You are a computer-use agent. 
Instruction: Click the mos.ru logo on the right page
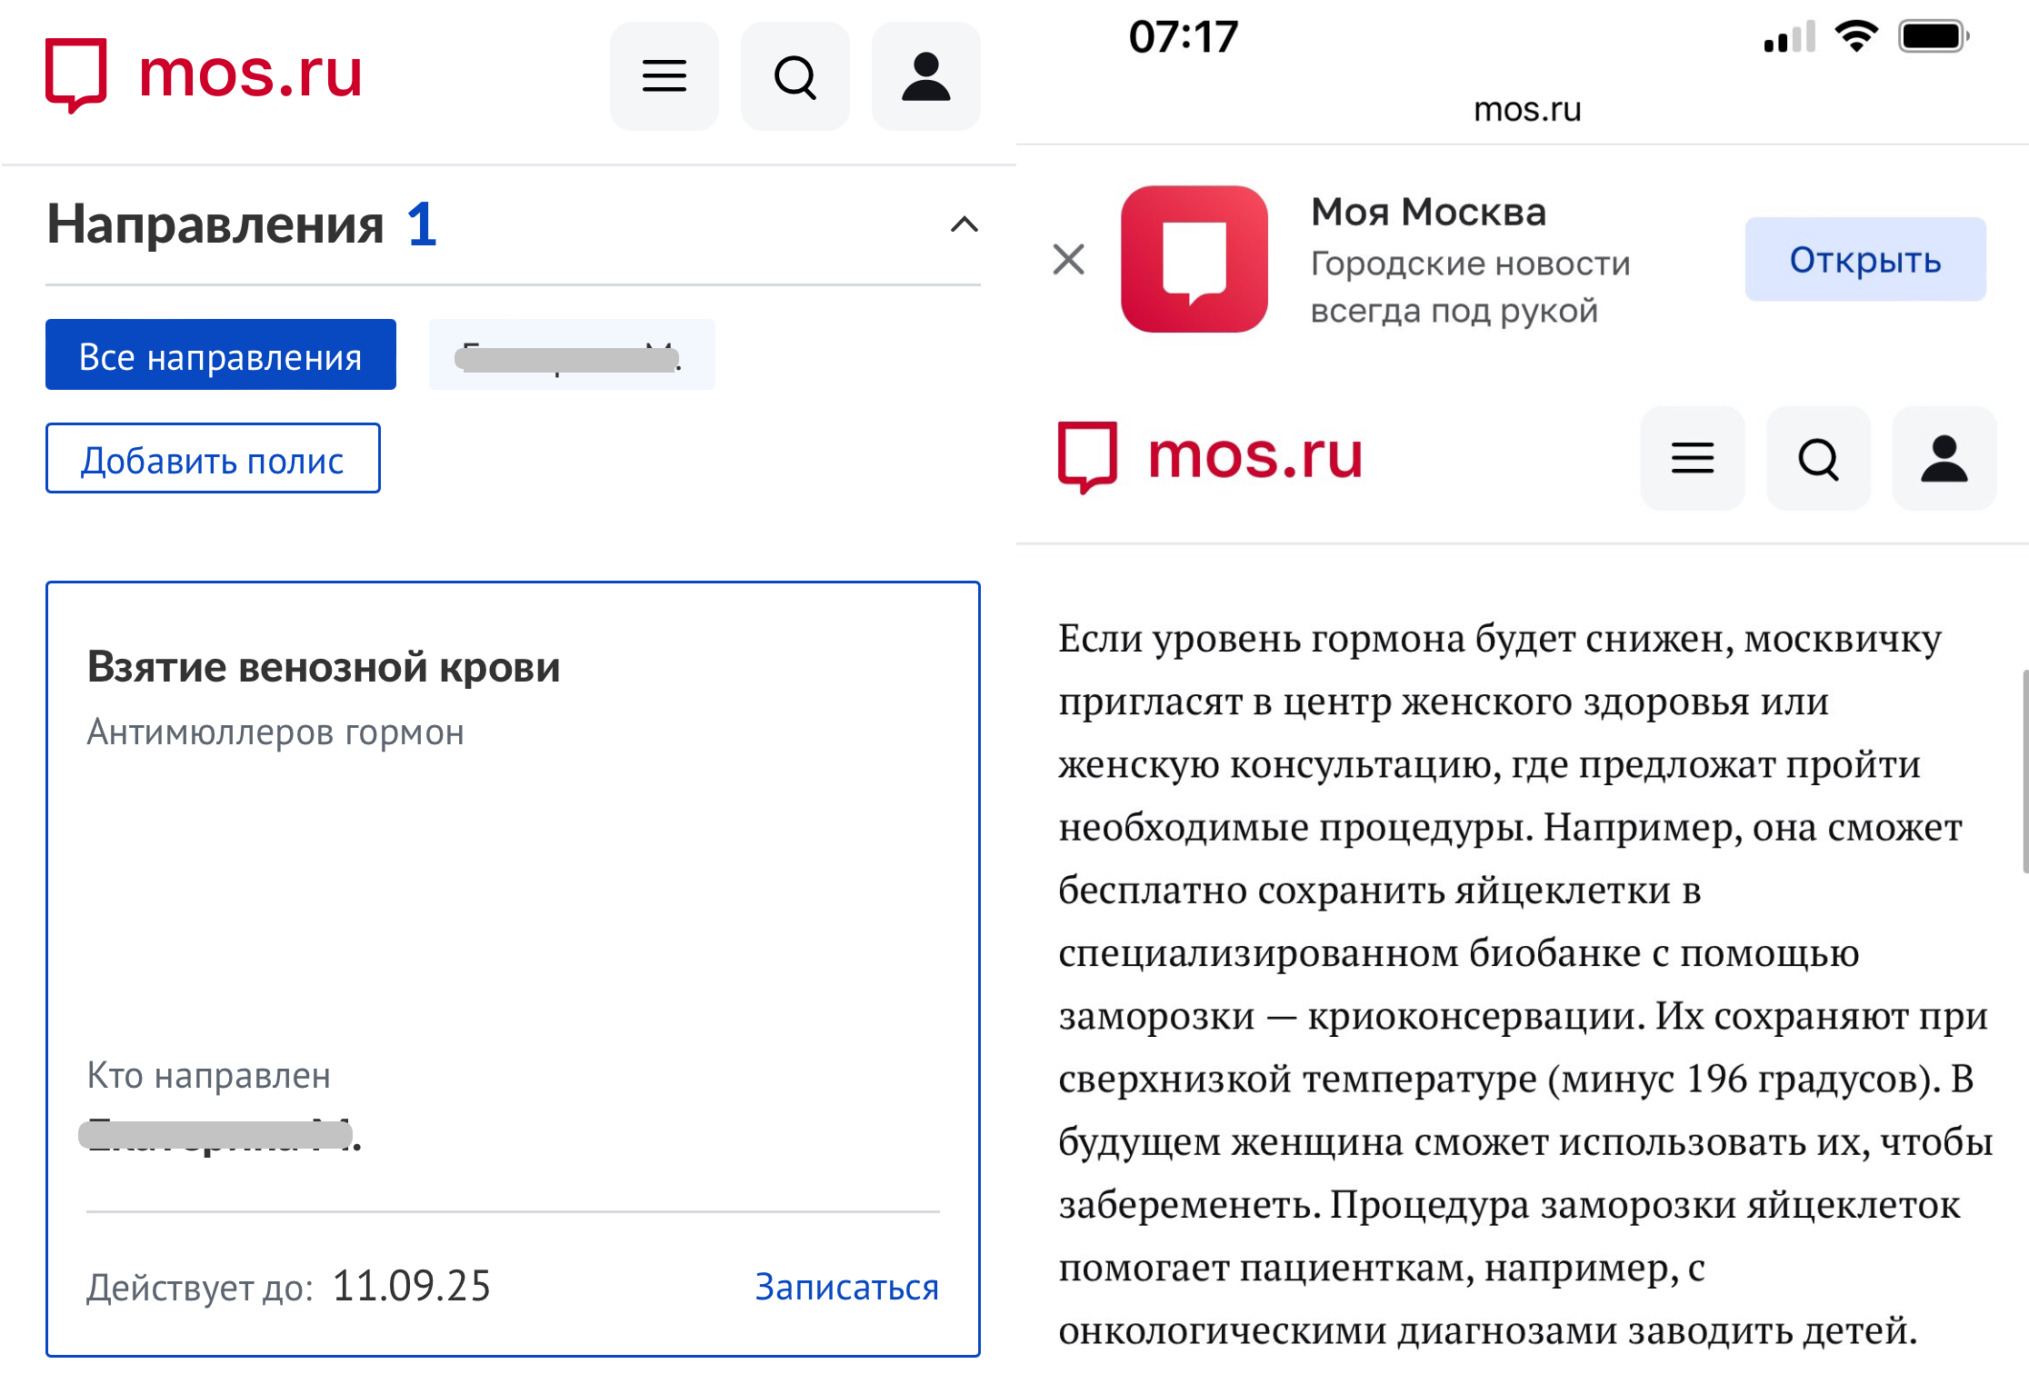(x=1209, y=457)
